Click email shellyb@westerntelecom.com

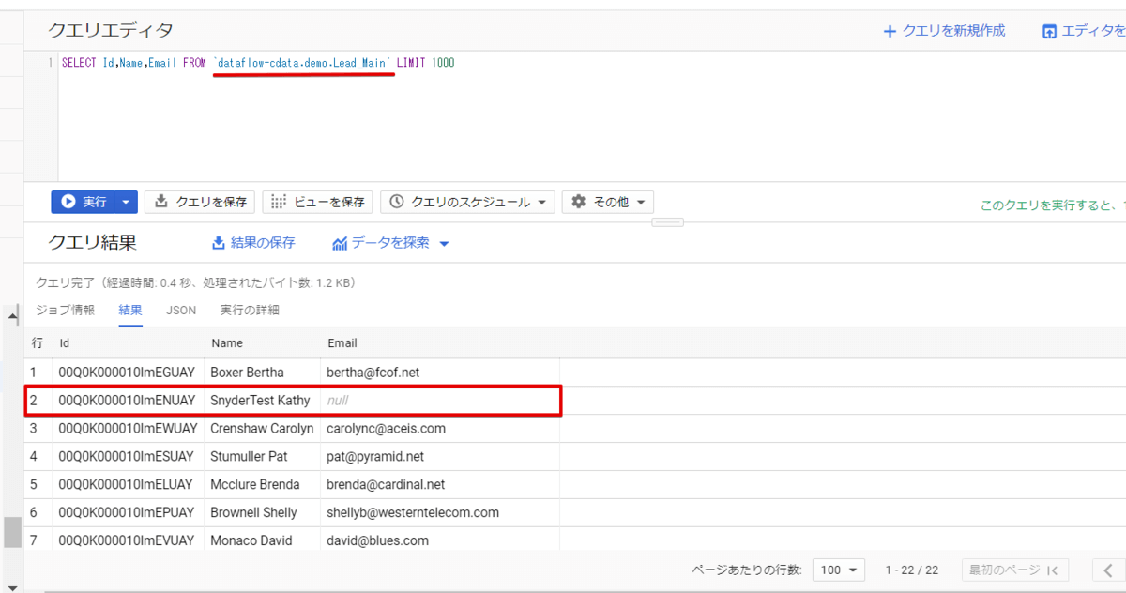[413, 513]
